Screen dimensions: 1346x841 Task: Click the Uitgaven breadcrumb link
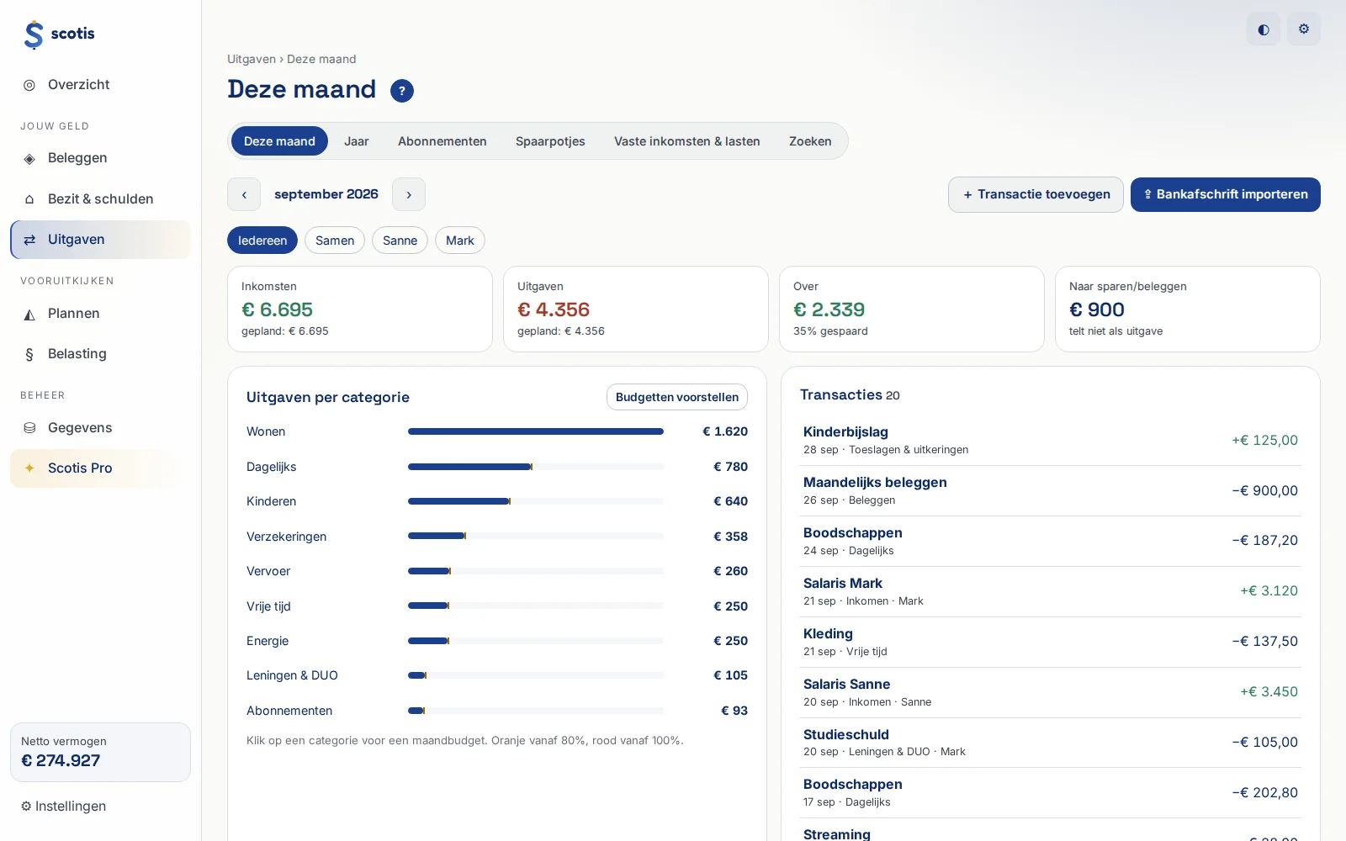point(252,59)
